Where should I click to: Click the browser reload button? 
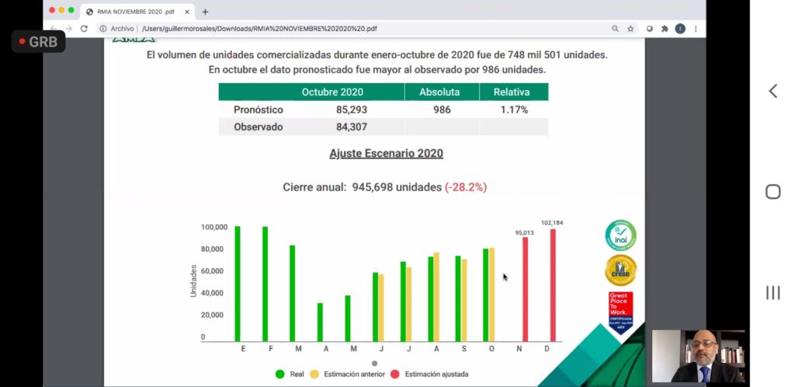click(84, 29)
